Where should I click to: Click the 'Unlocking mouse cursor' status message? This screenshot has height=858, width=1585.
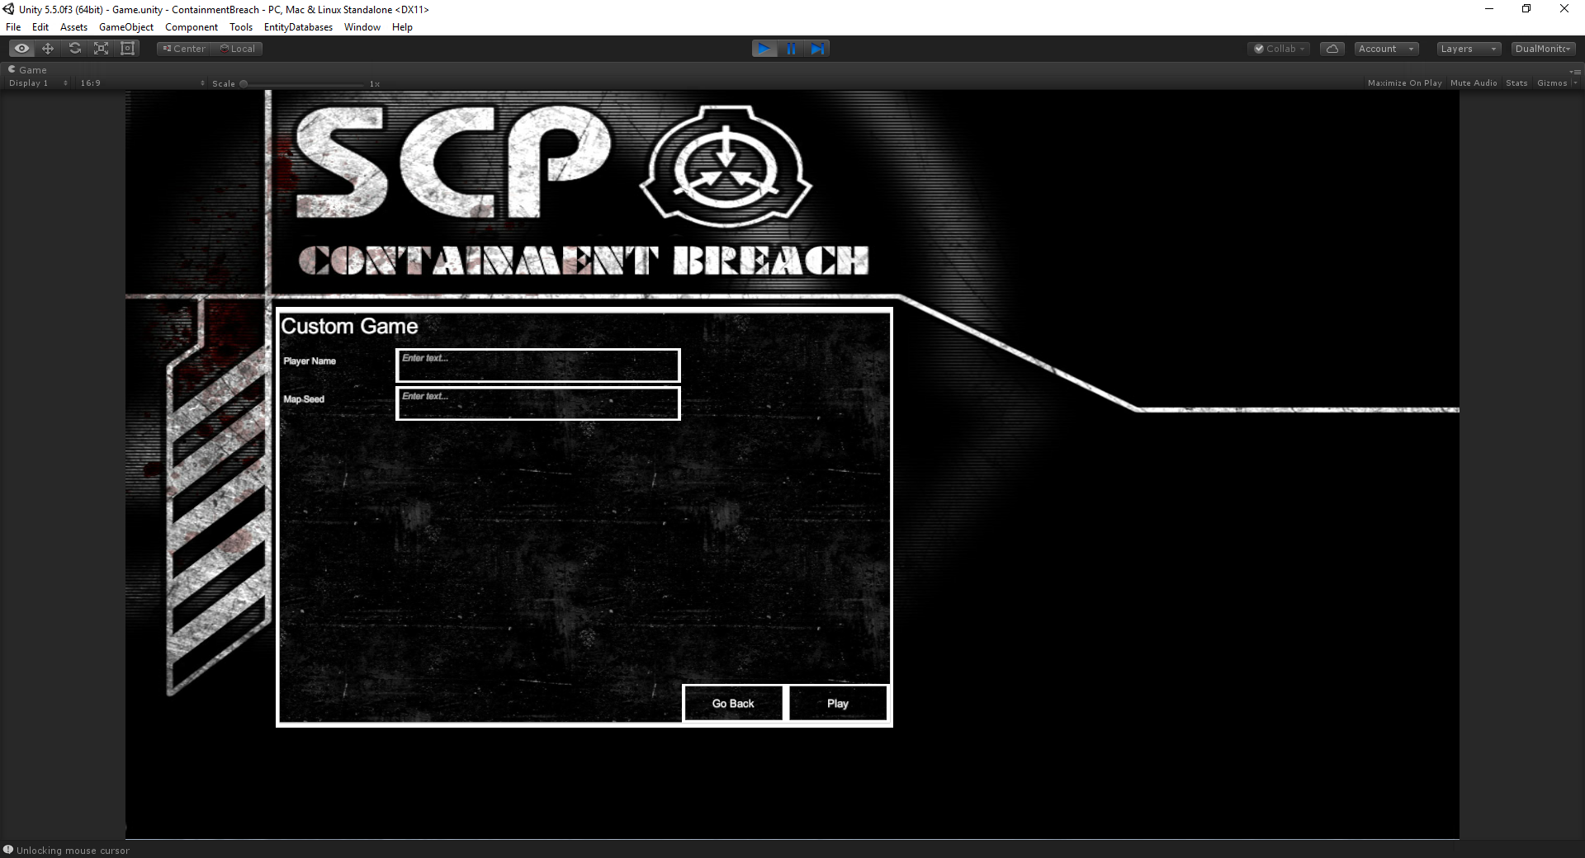pos(73,851)
